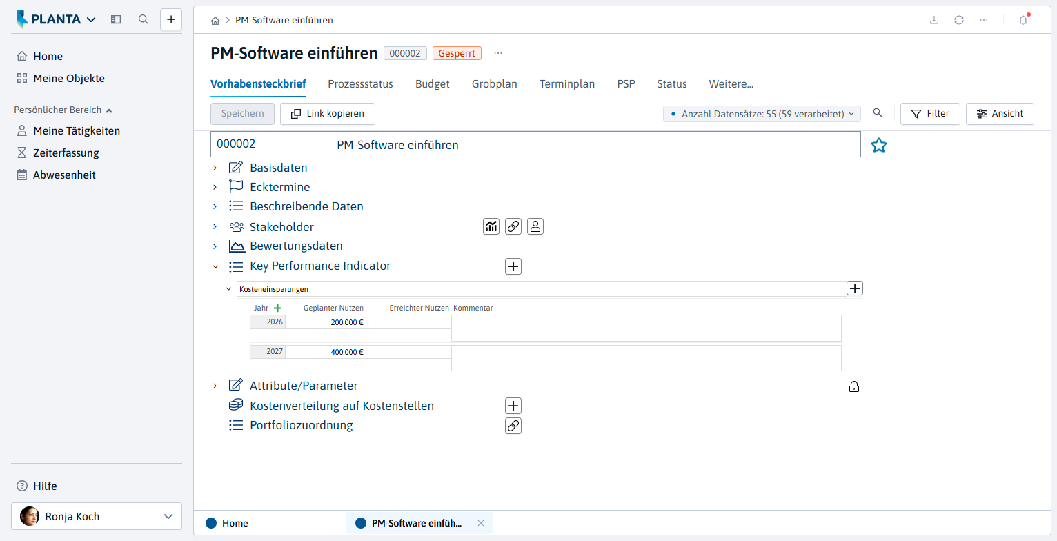Image resolution: width=1057 pixels, height=541 pixels.
Task: Click the Erreichter Nutzen field for 2026
Action: click(408, 322)
